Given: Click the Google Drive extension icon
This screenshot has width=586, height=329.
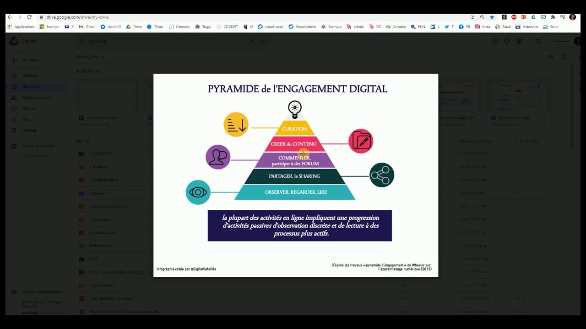Looking at the screenshot, I should [x=533, y=17].
